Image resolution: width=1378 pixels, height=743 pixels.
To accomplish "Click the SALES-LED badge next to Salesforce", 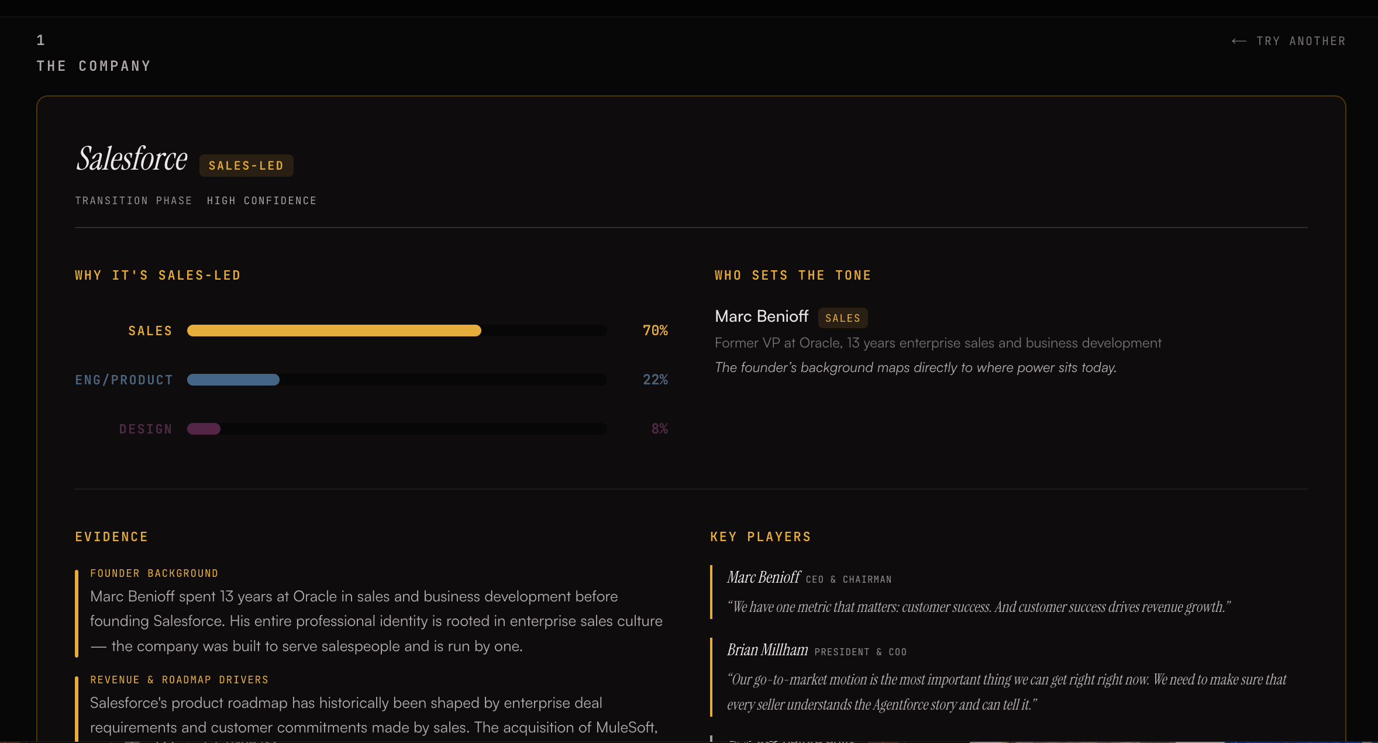I will [246, 166].
